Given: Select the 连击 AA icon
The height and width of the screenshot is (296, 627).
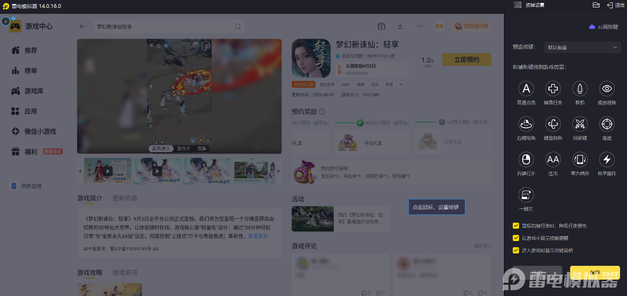Looking at the screenshot, I should [x=553, y=159].
